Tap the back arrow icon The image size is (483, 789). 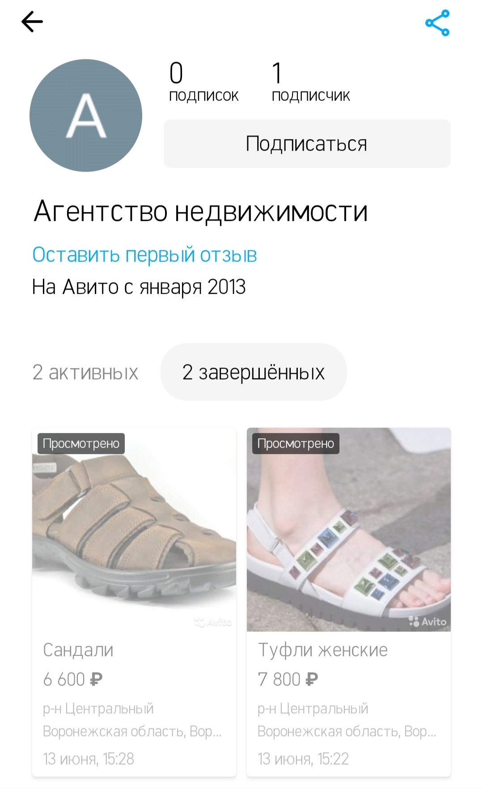click(x=32, y=22)
